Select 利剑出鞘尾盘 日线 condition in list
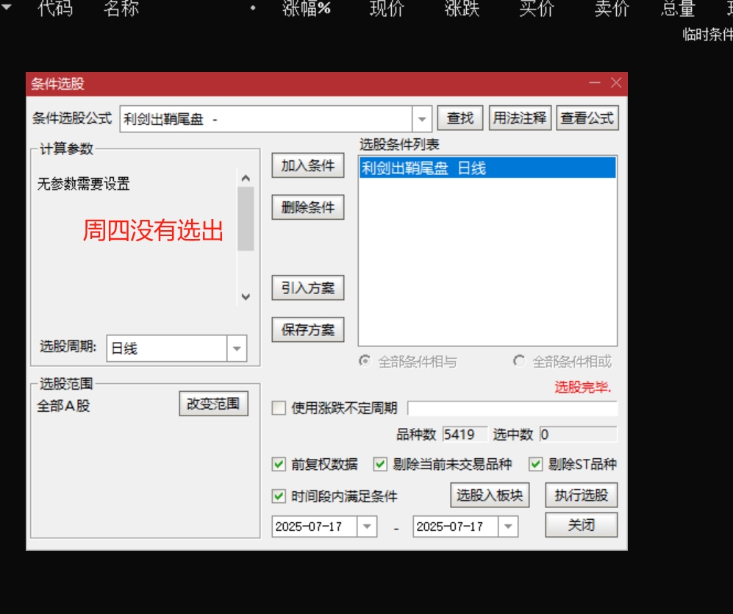Screen dimensions: 733x614 tap(487, 168)
